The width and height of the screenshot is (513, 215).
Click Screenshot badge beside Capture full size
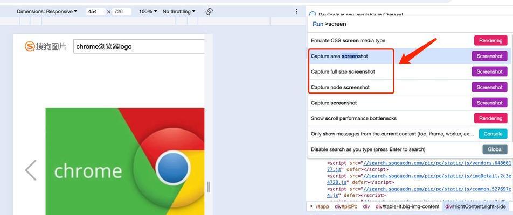pyautogui.click(x=489, y=71)
